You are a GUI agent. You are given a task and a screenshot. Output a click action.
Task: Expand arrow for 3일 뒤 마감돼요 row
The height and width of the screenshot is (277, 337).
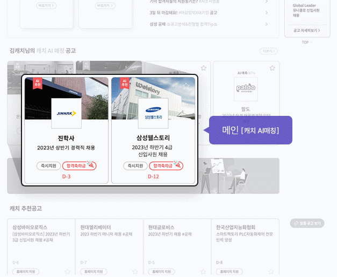click(267, 13)
